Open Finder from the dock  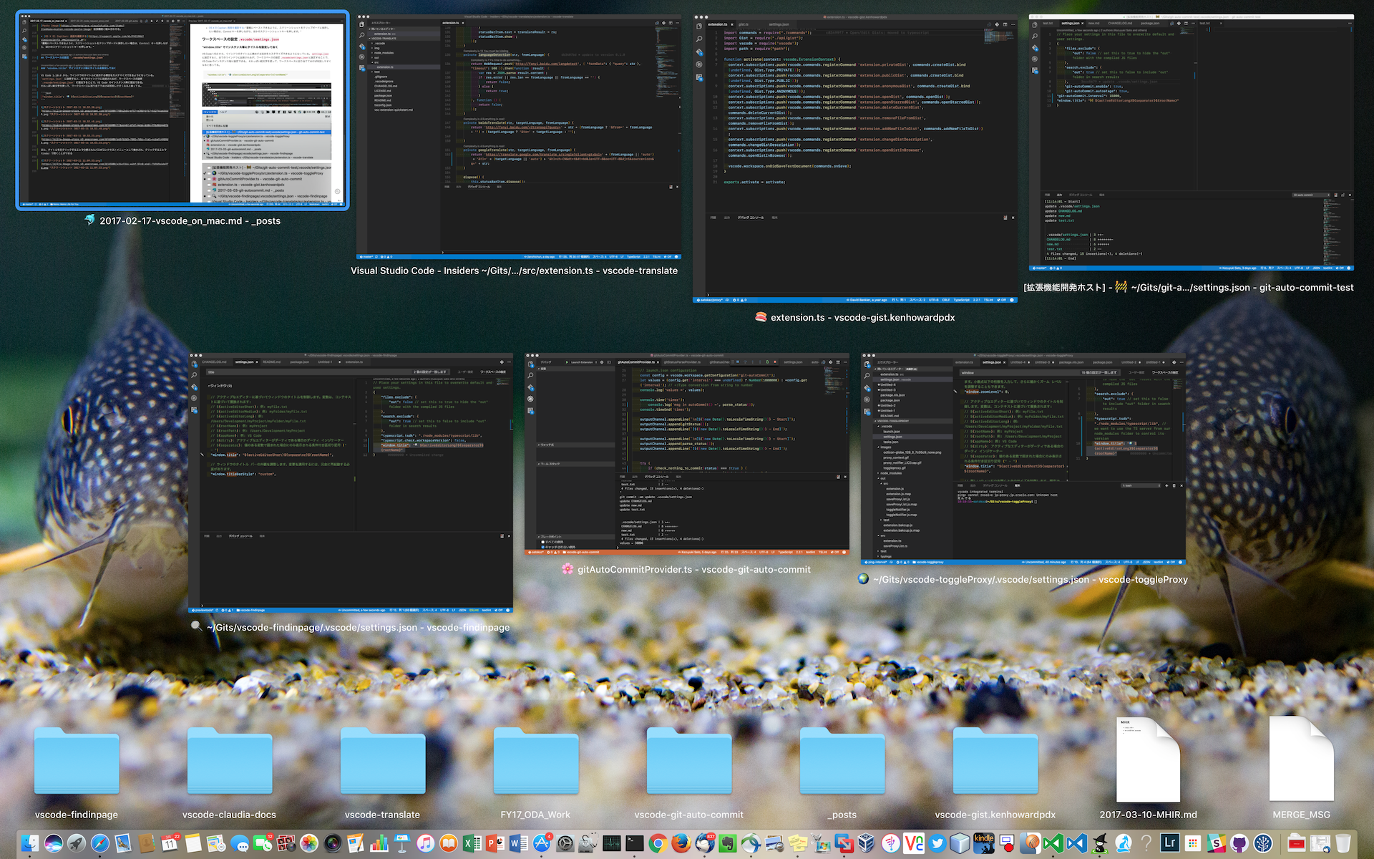[29, 843]
